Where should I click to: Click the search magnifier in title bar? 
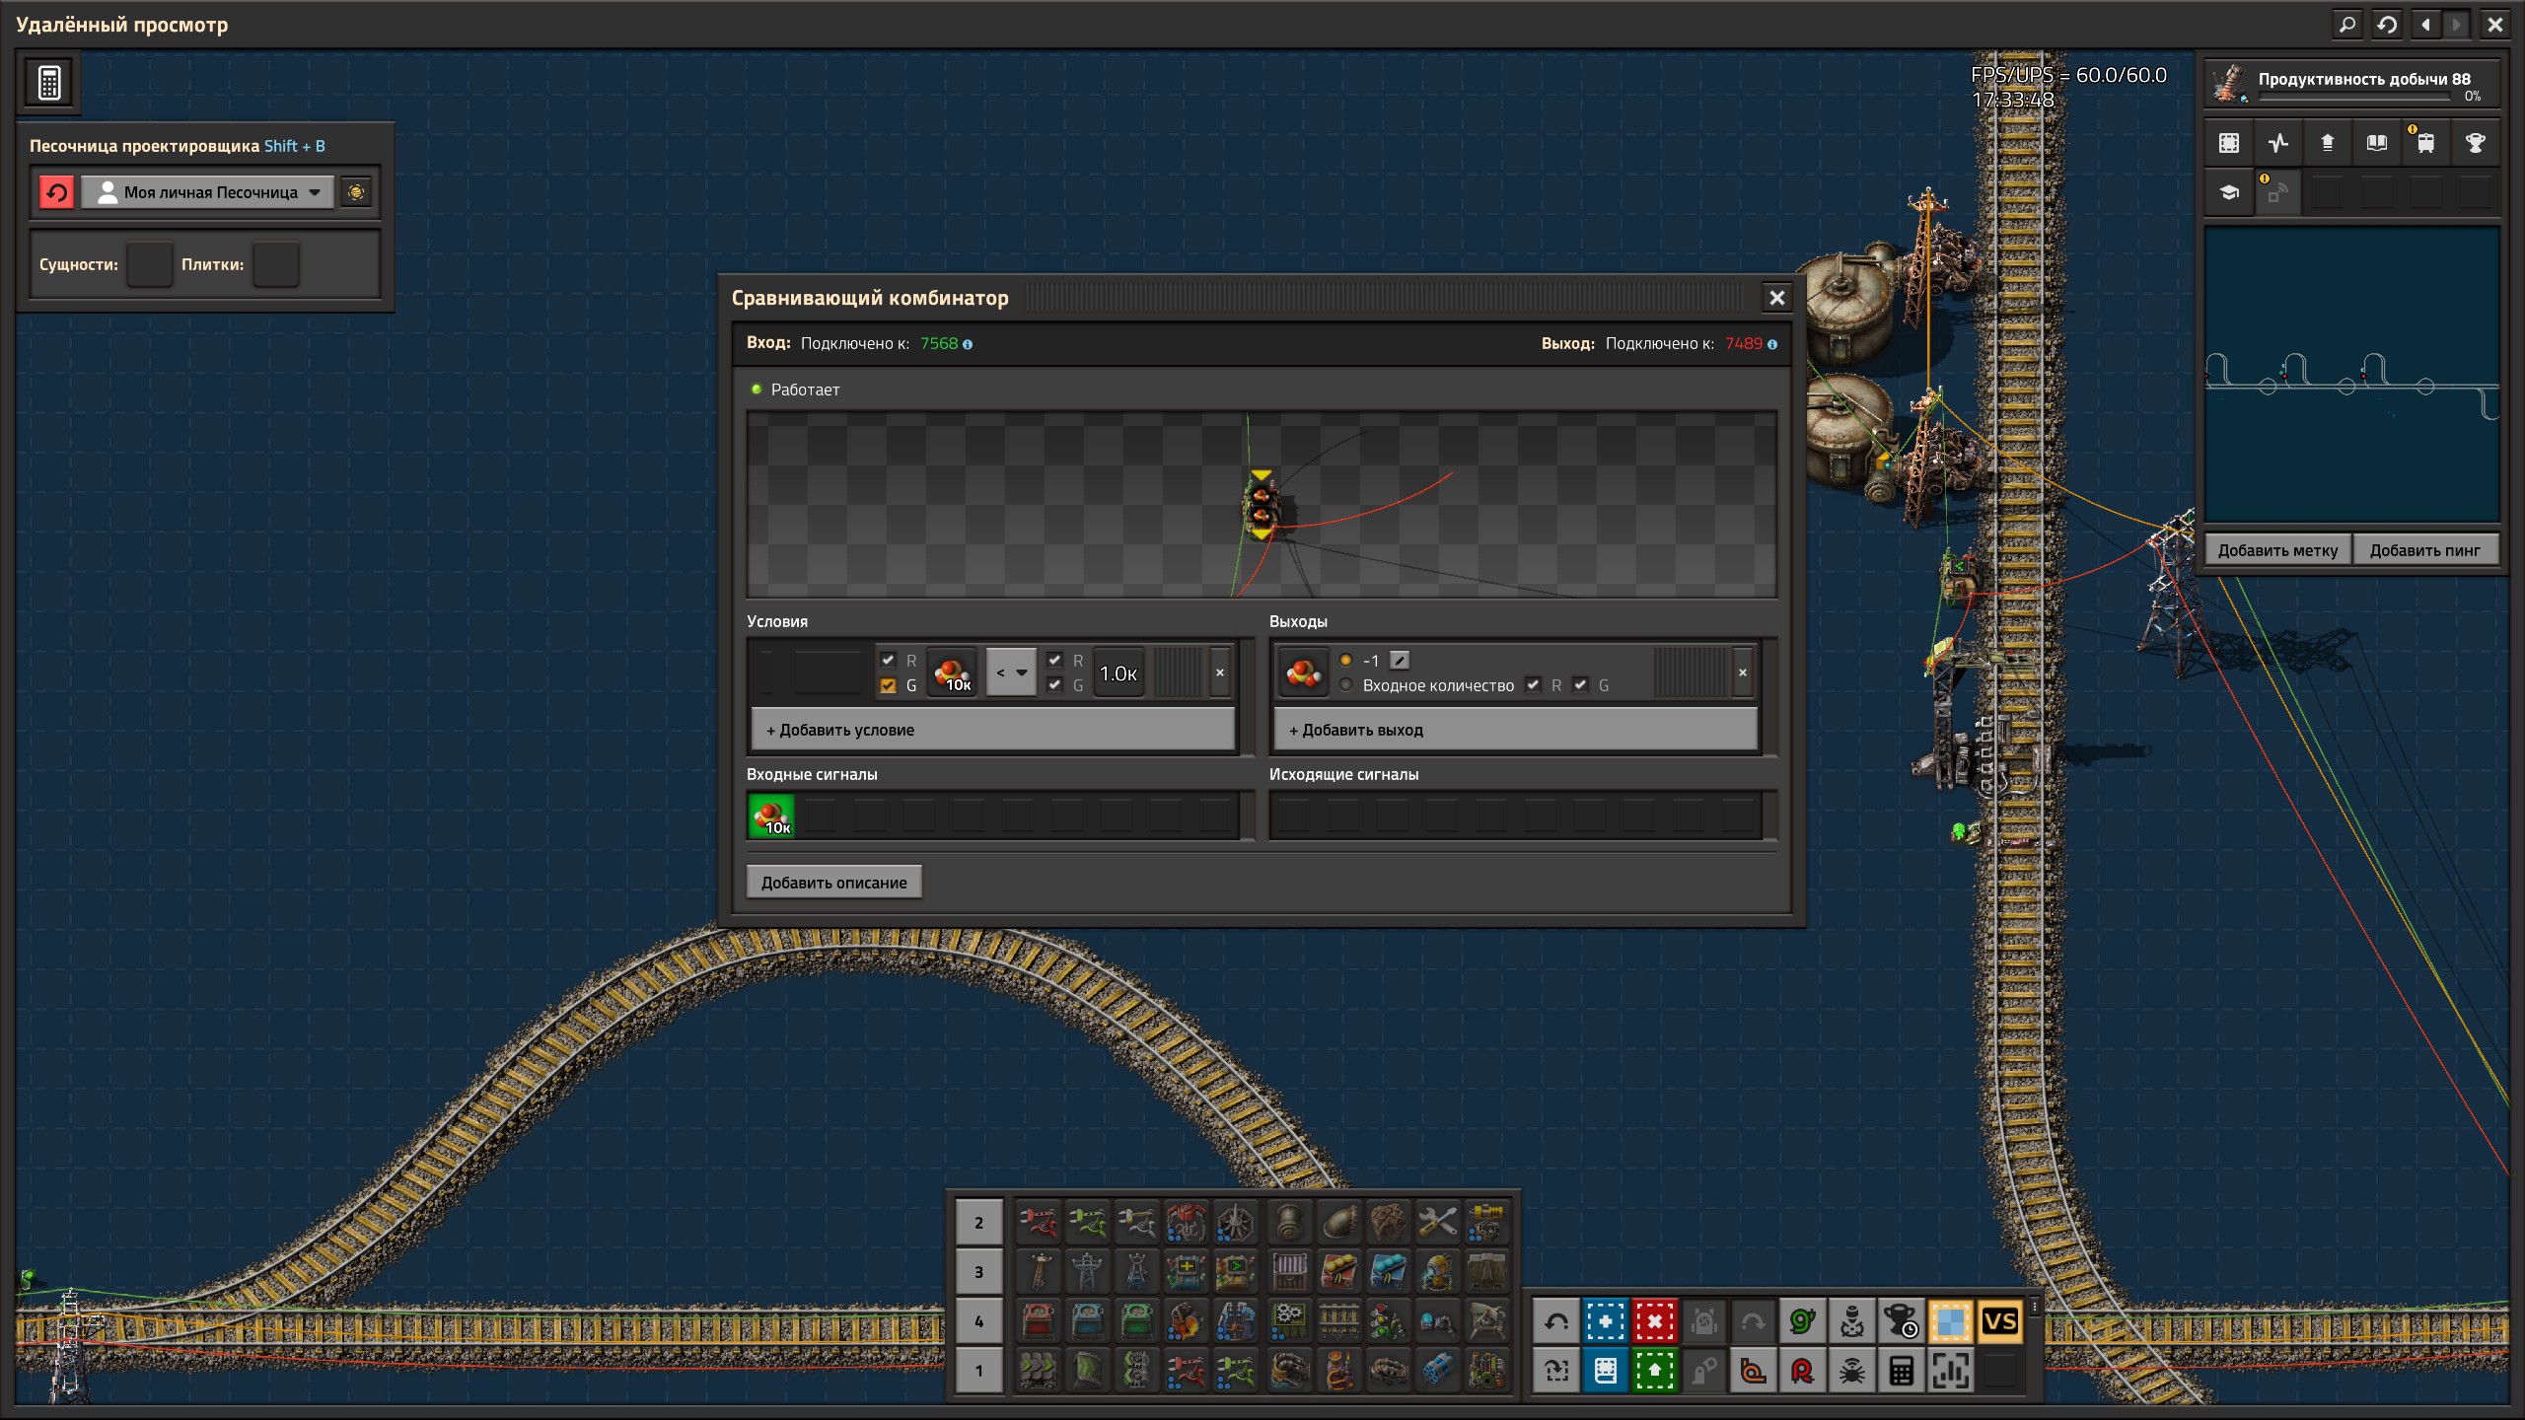pos(2347,25)
